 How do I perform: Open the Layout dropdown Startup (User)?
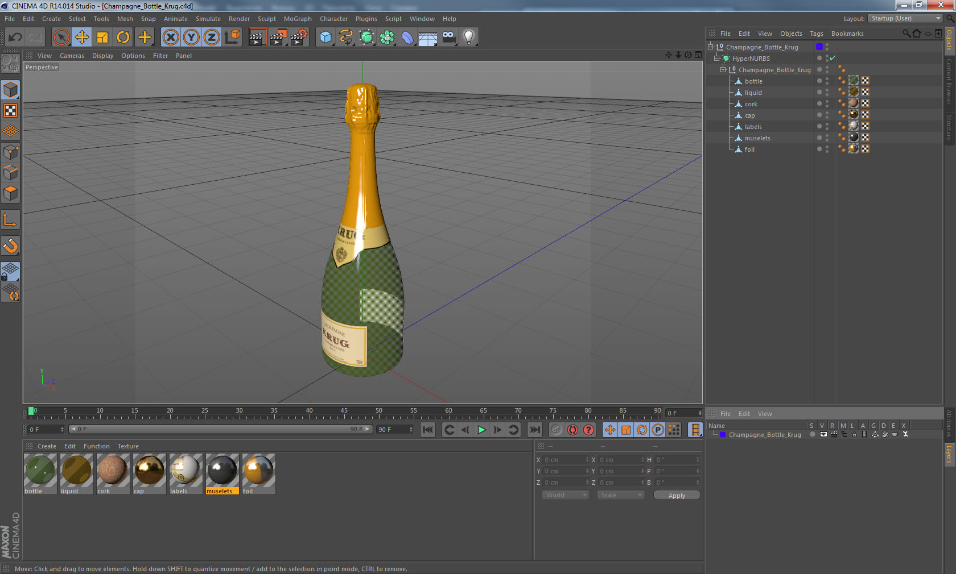click(906, 18)
